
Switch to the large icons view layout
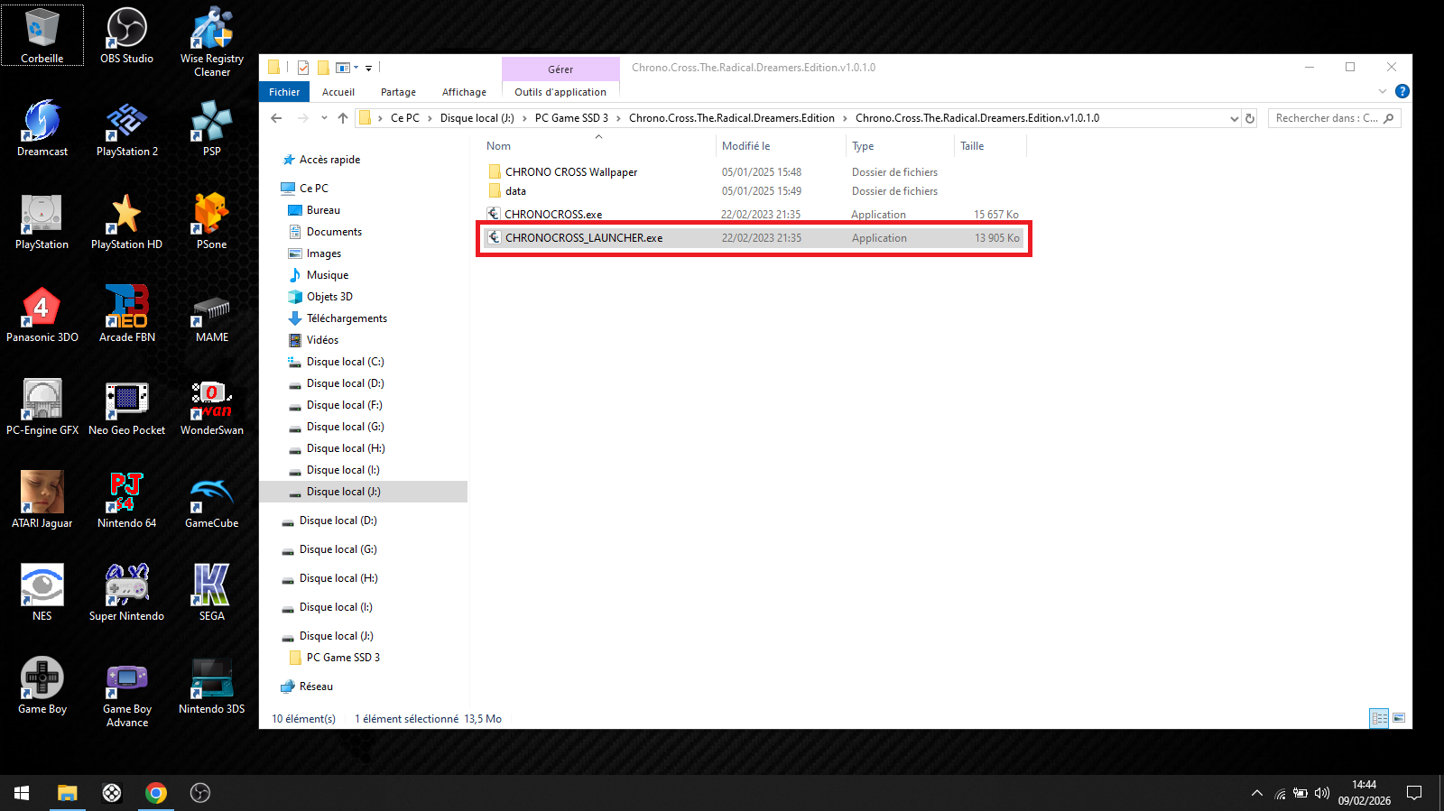point(1399,718)
